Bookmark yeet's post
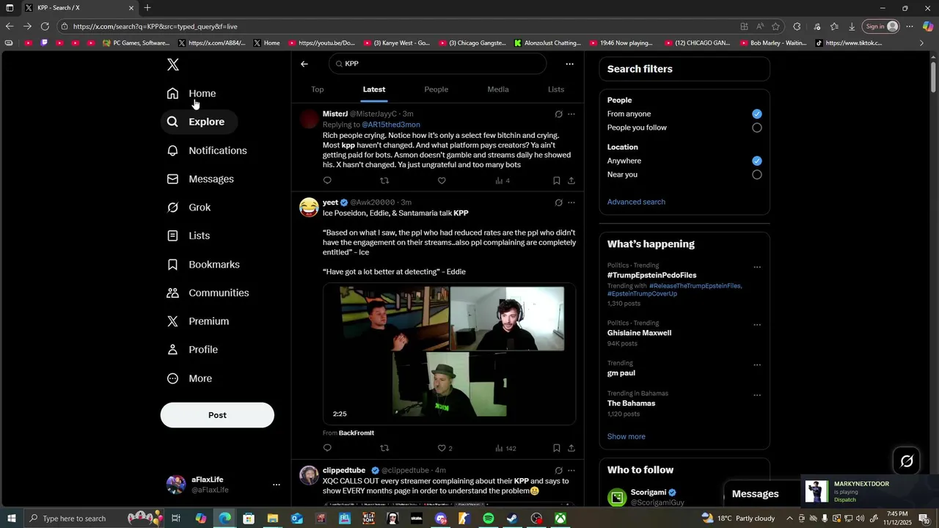The width and height of the screenshot is (939, 528). point(556,448)
